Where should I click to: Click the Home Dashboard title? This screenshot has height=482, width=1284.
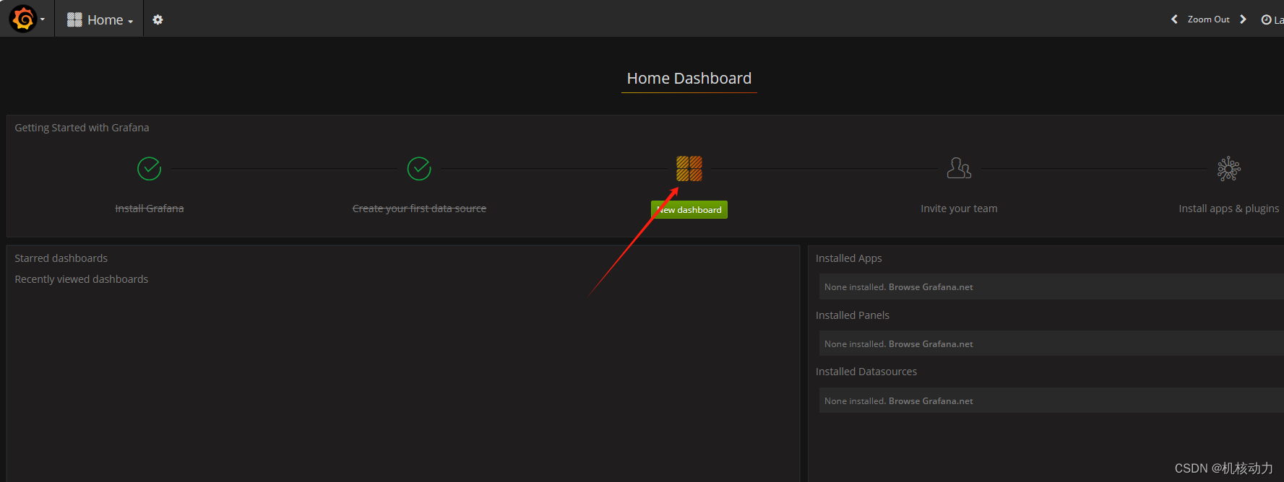[x=689, y=78]
